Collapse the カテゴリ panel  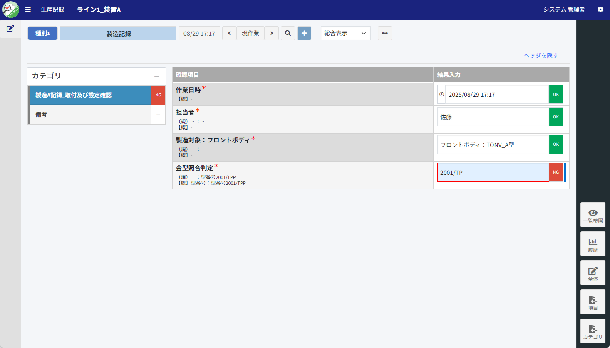[x=156, y=76]
